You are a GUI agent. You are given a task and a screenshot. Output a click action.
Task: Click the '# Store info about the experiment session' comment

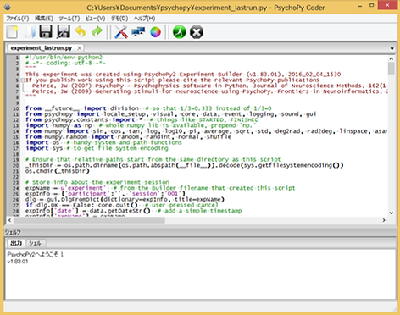pos(97,182)
